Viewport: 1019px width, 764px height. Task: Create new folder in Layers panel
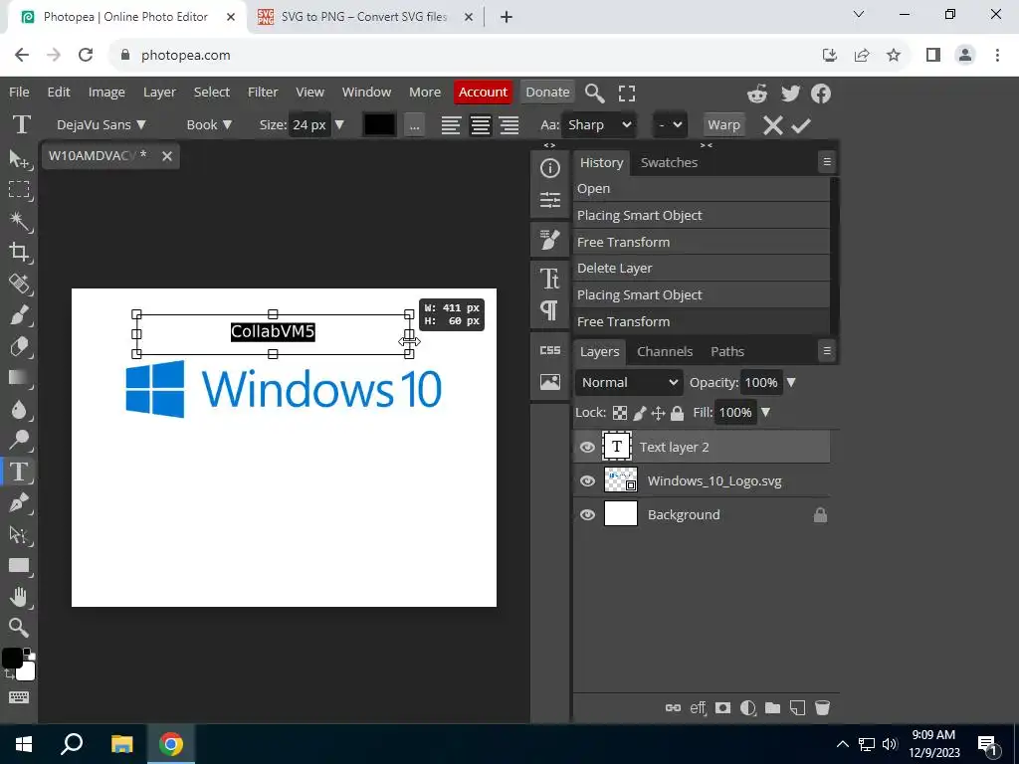(772, 707)
